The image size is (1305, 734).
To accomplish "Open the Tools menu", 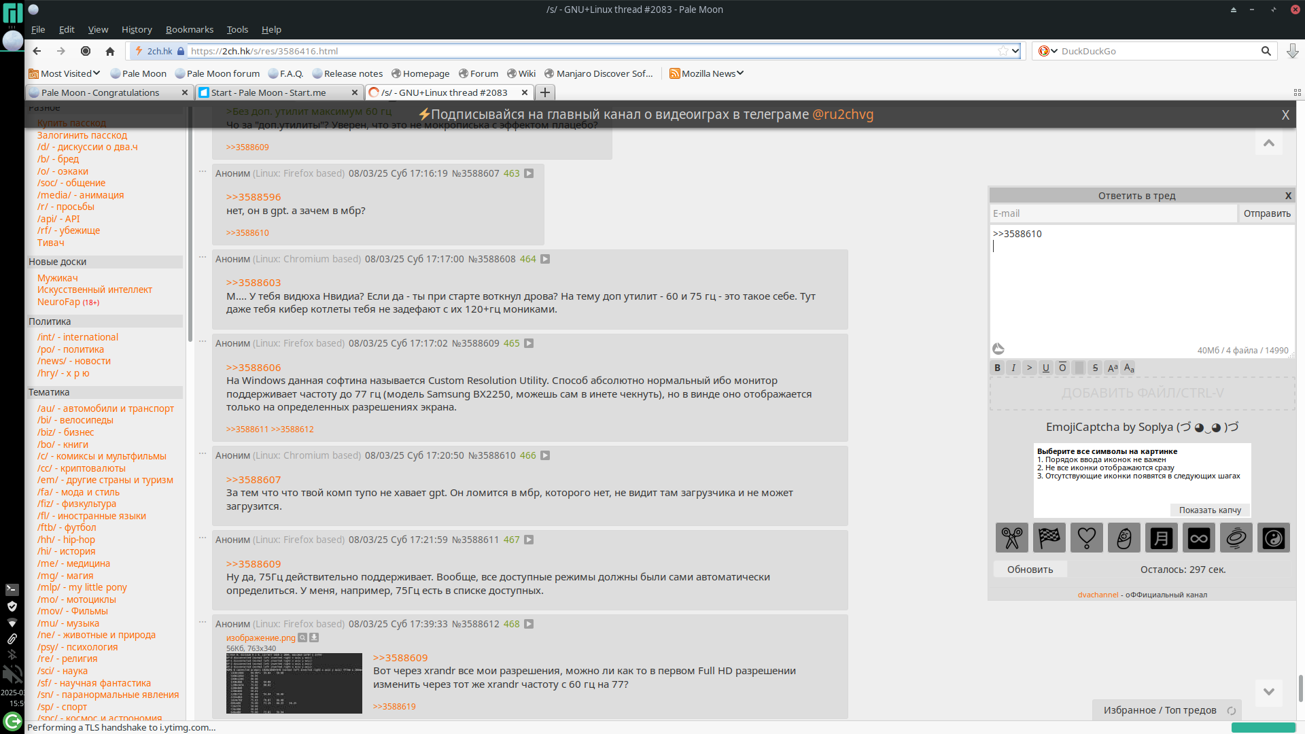I will (237, 29).
